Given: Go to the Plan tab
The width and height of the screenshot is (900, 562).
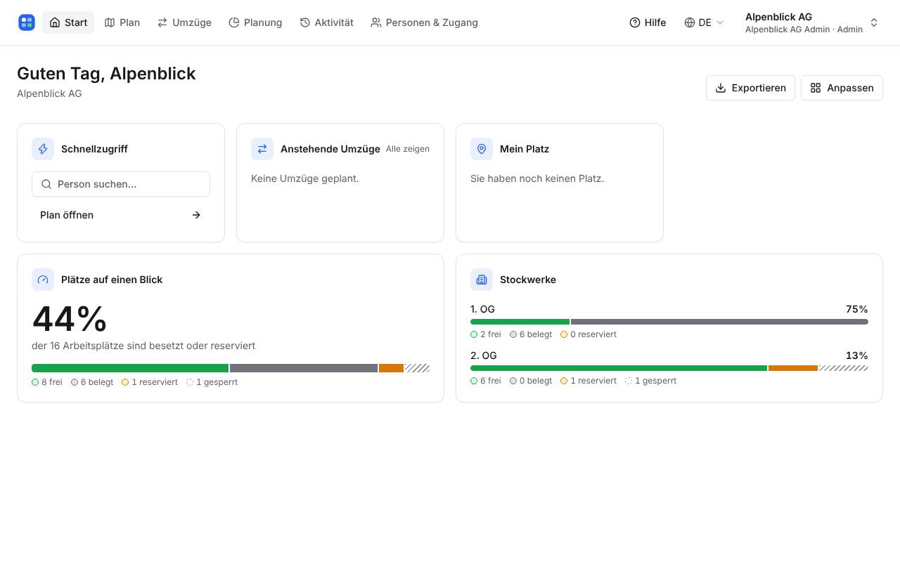Looking at the screenshot, I should tap(122, 22).
